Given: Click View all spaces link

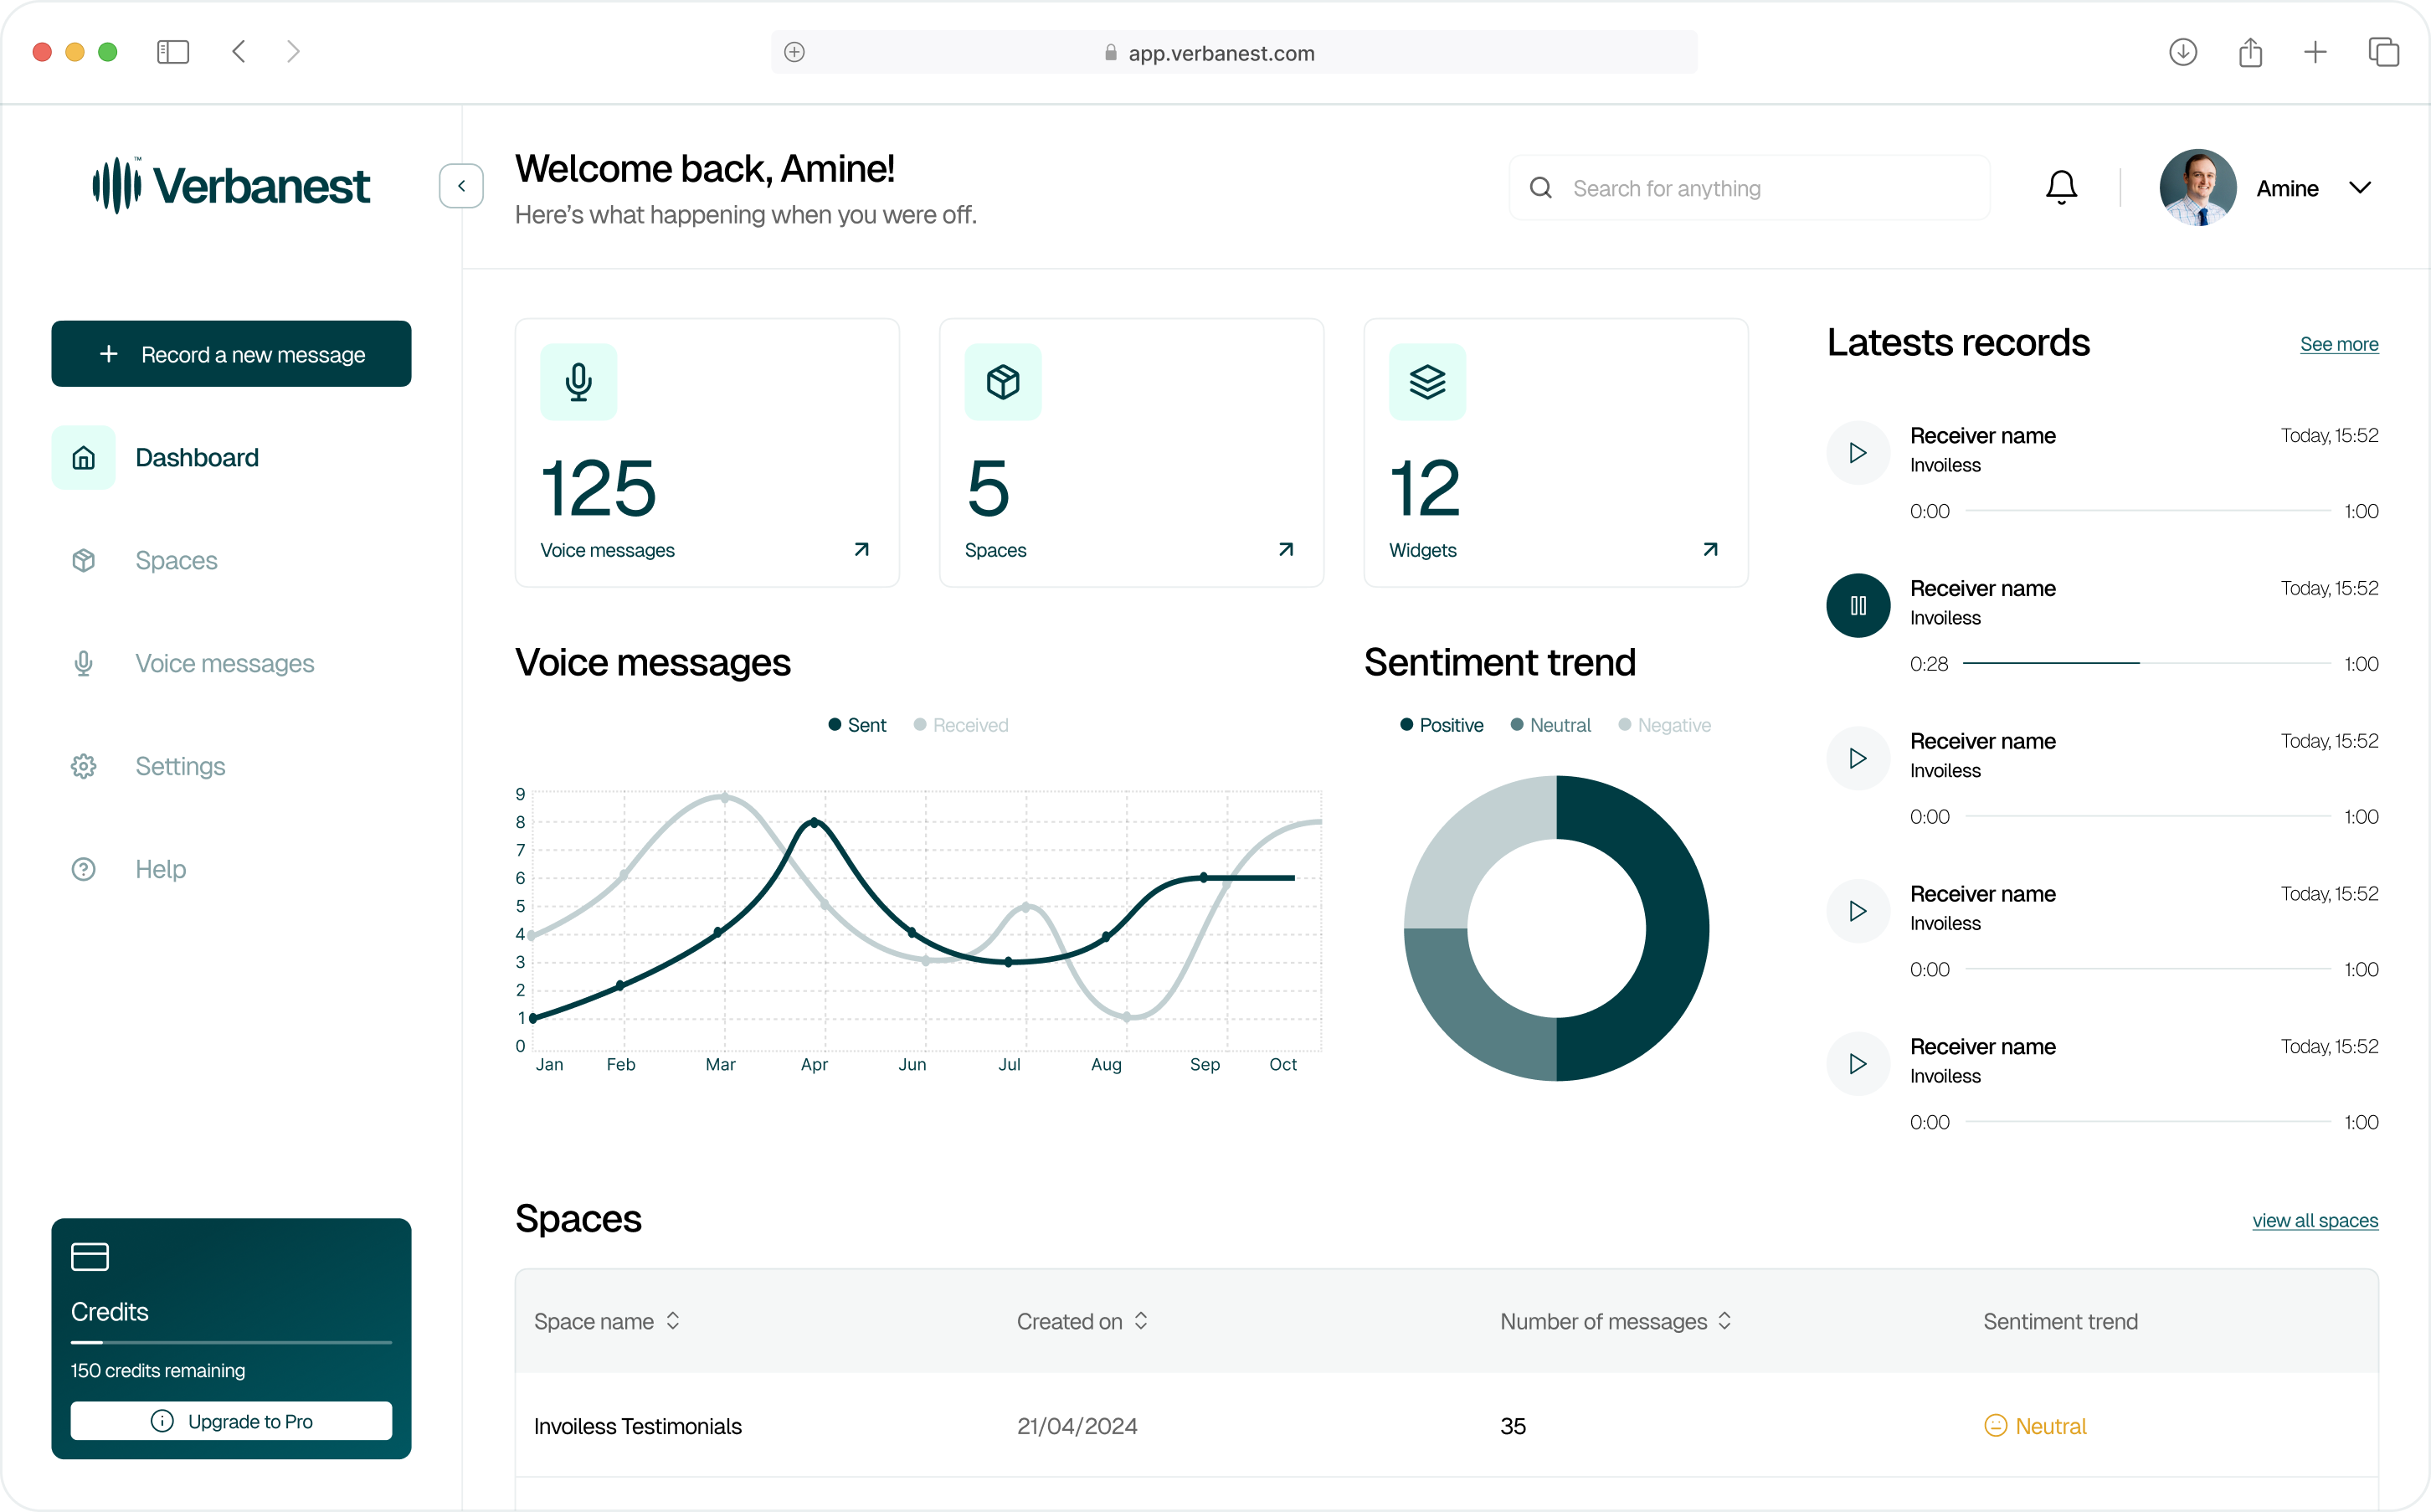Looking at the screenshot, I should coord(2315,1219).
